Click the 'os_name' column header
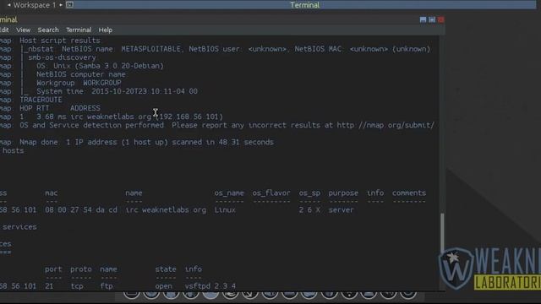 229,193
